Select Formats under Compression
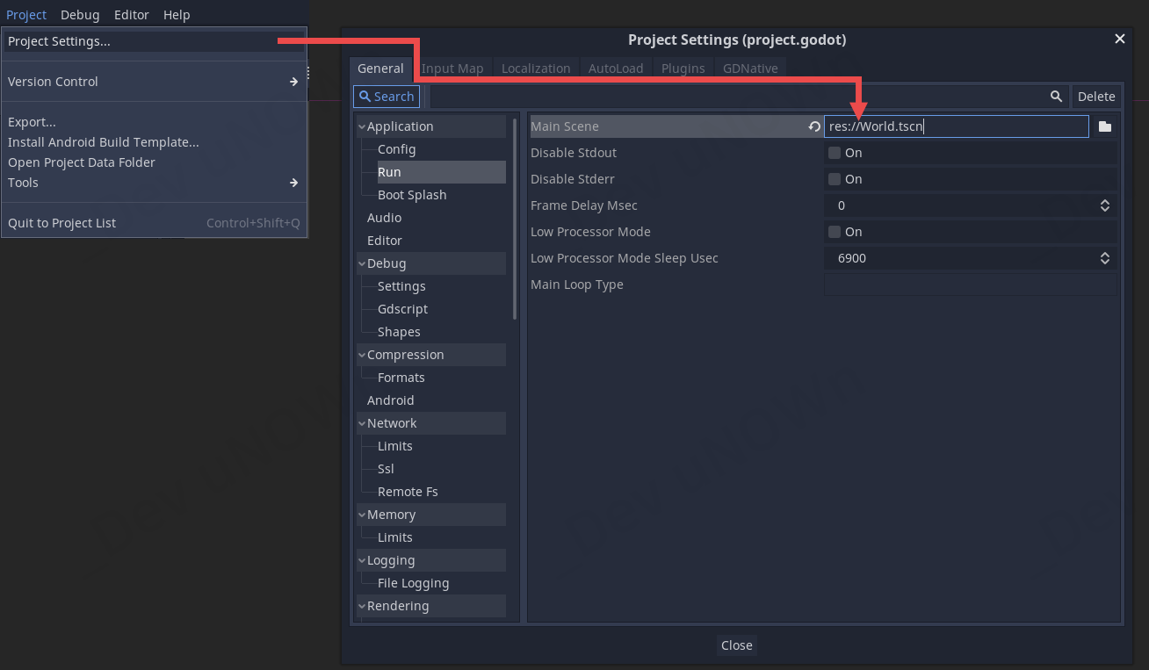Screen dimensions: 1149x670 (401, 378)
